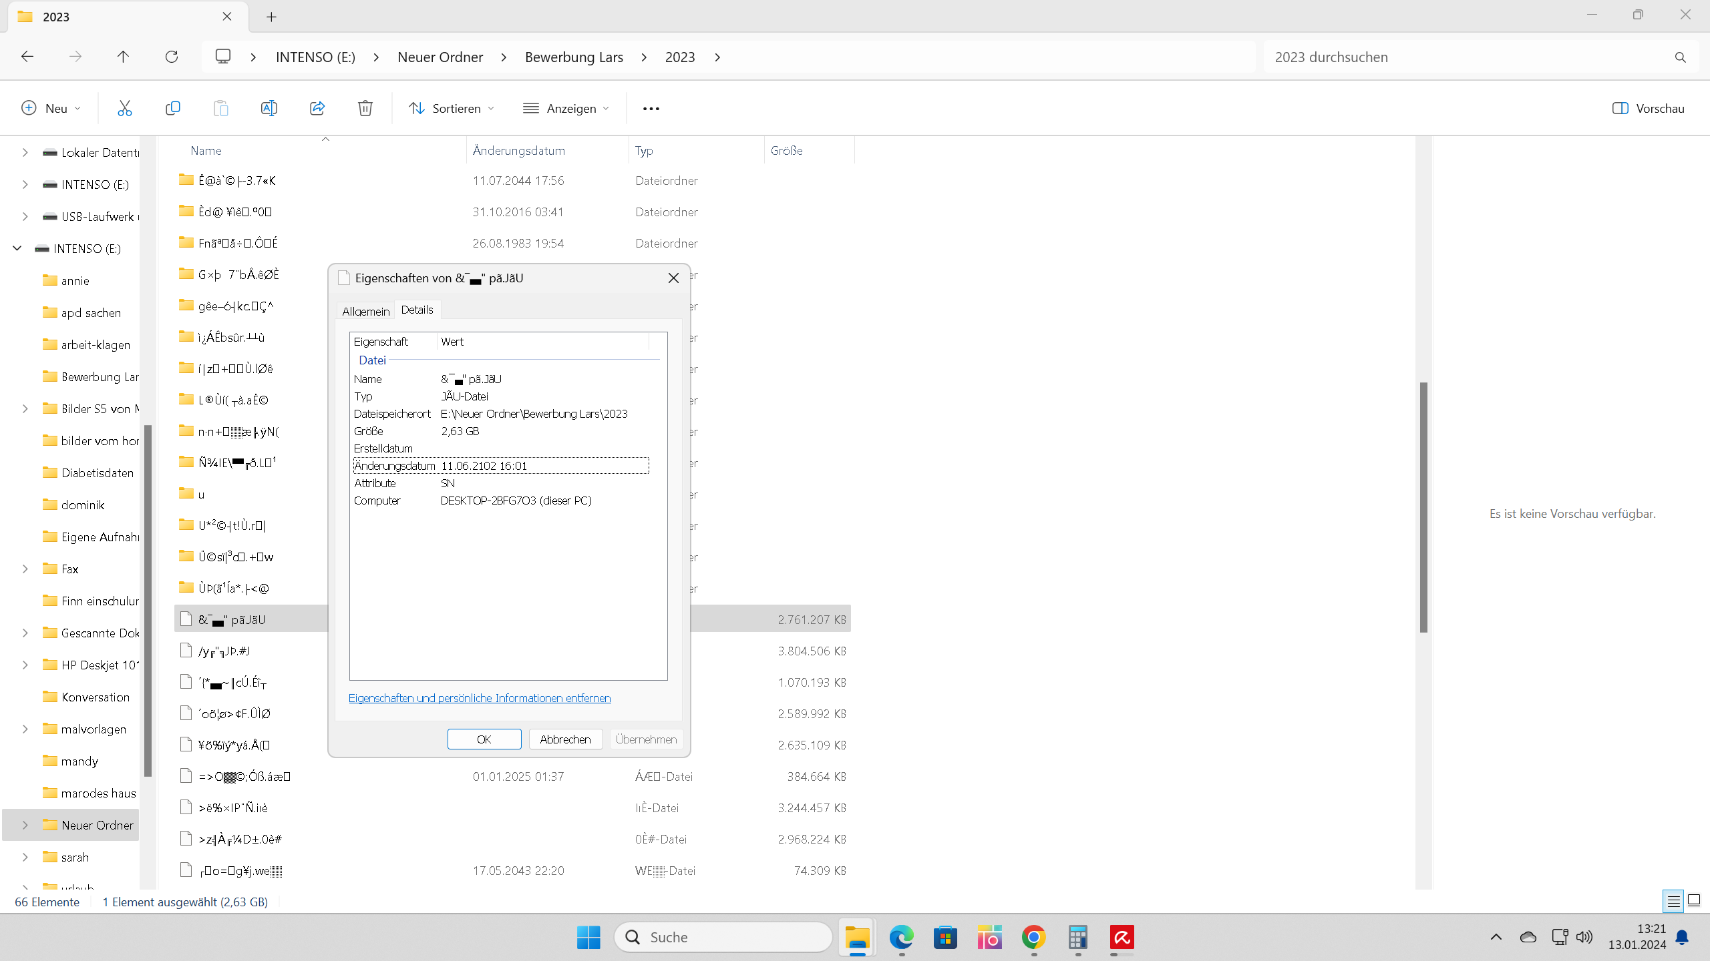Open the Anzeigen dropdown
The width and height of the screenshot is (1710, 961).
(566, 108)
